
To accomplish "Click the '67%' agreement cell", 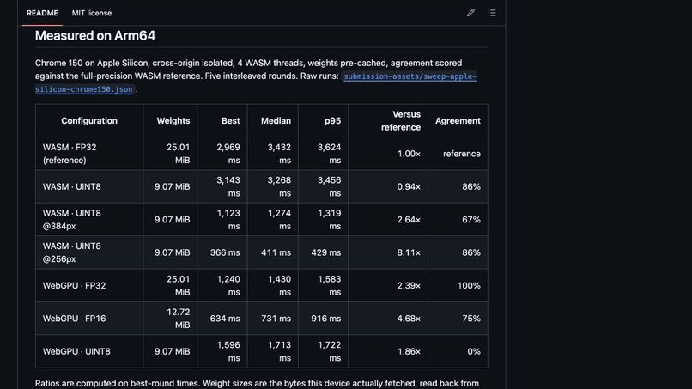I will [x=458, y=220].
